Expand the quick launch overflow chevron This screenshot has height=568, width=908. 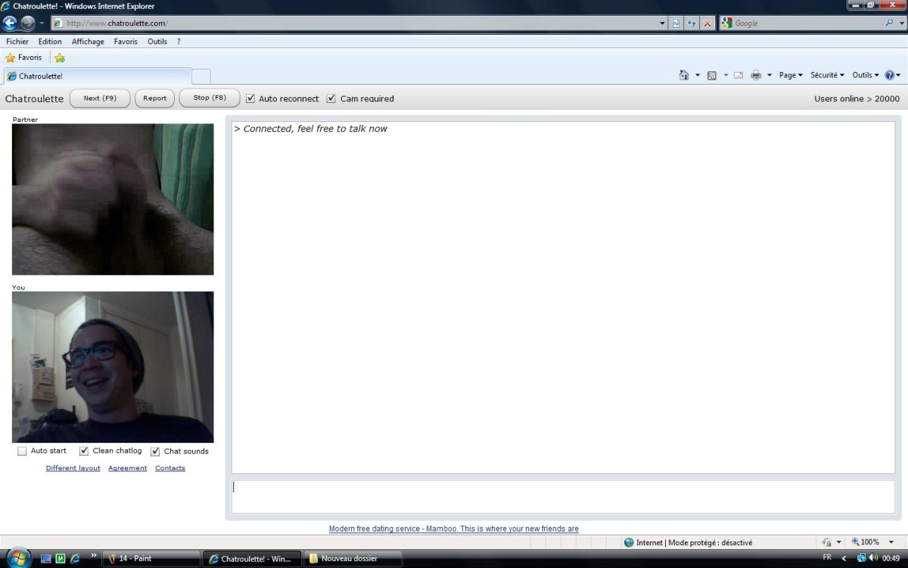94,557
